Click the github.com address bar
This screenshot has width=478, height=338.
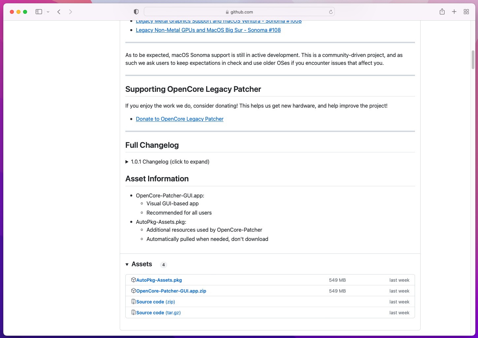pyautogui.click(x=239, y=12)
